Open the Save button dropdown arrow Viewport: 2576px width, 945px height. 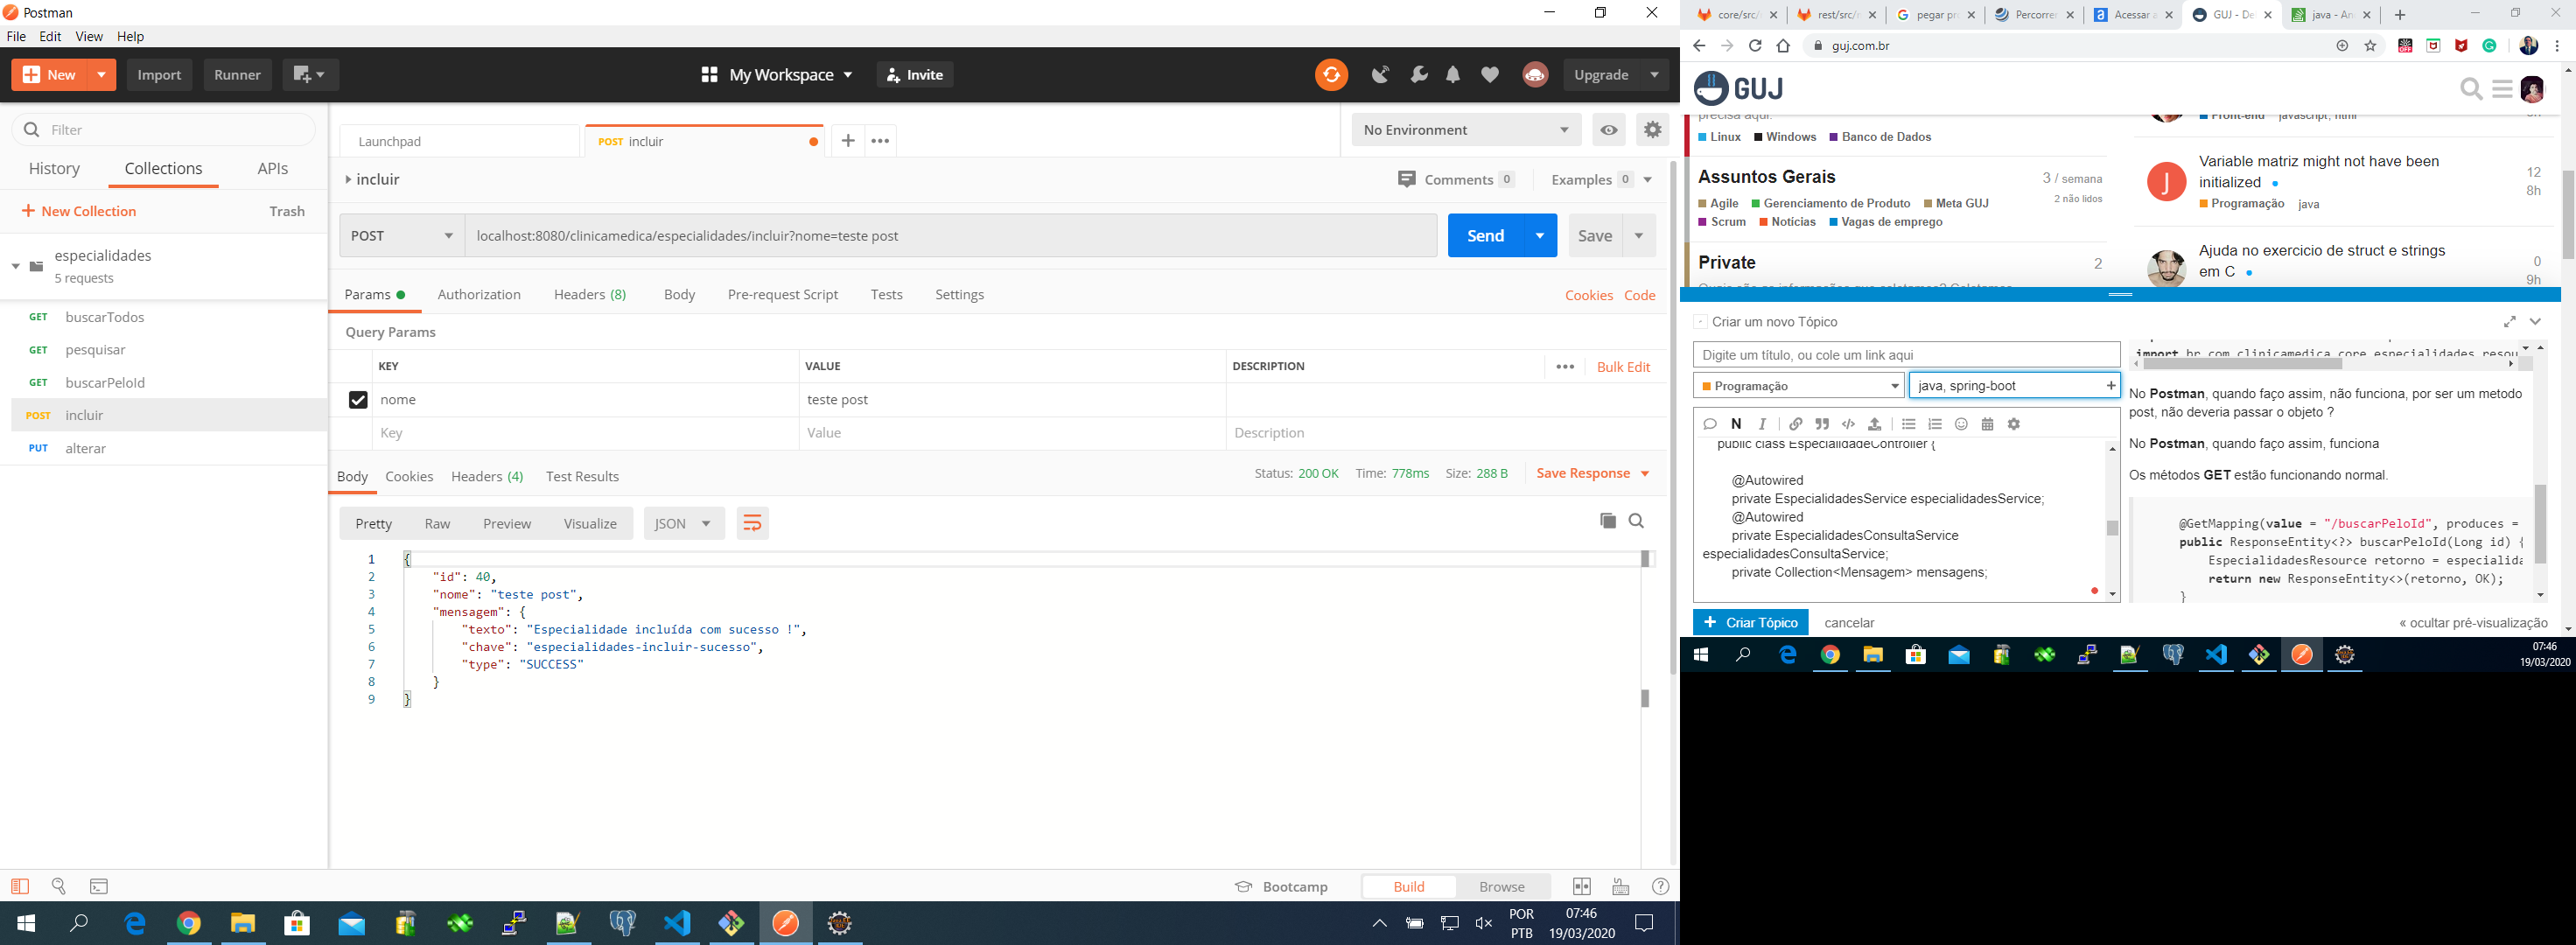point(1639,236)
